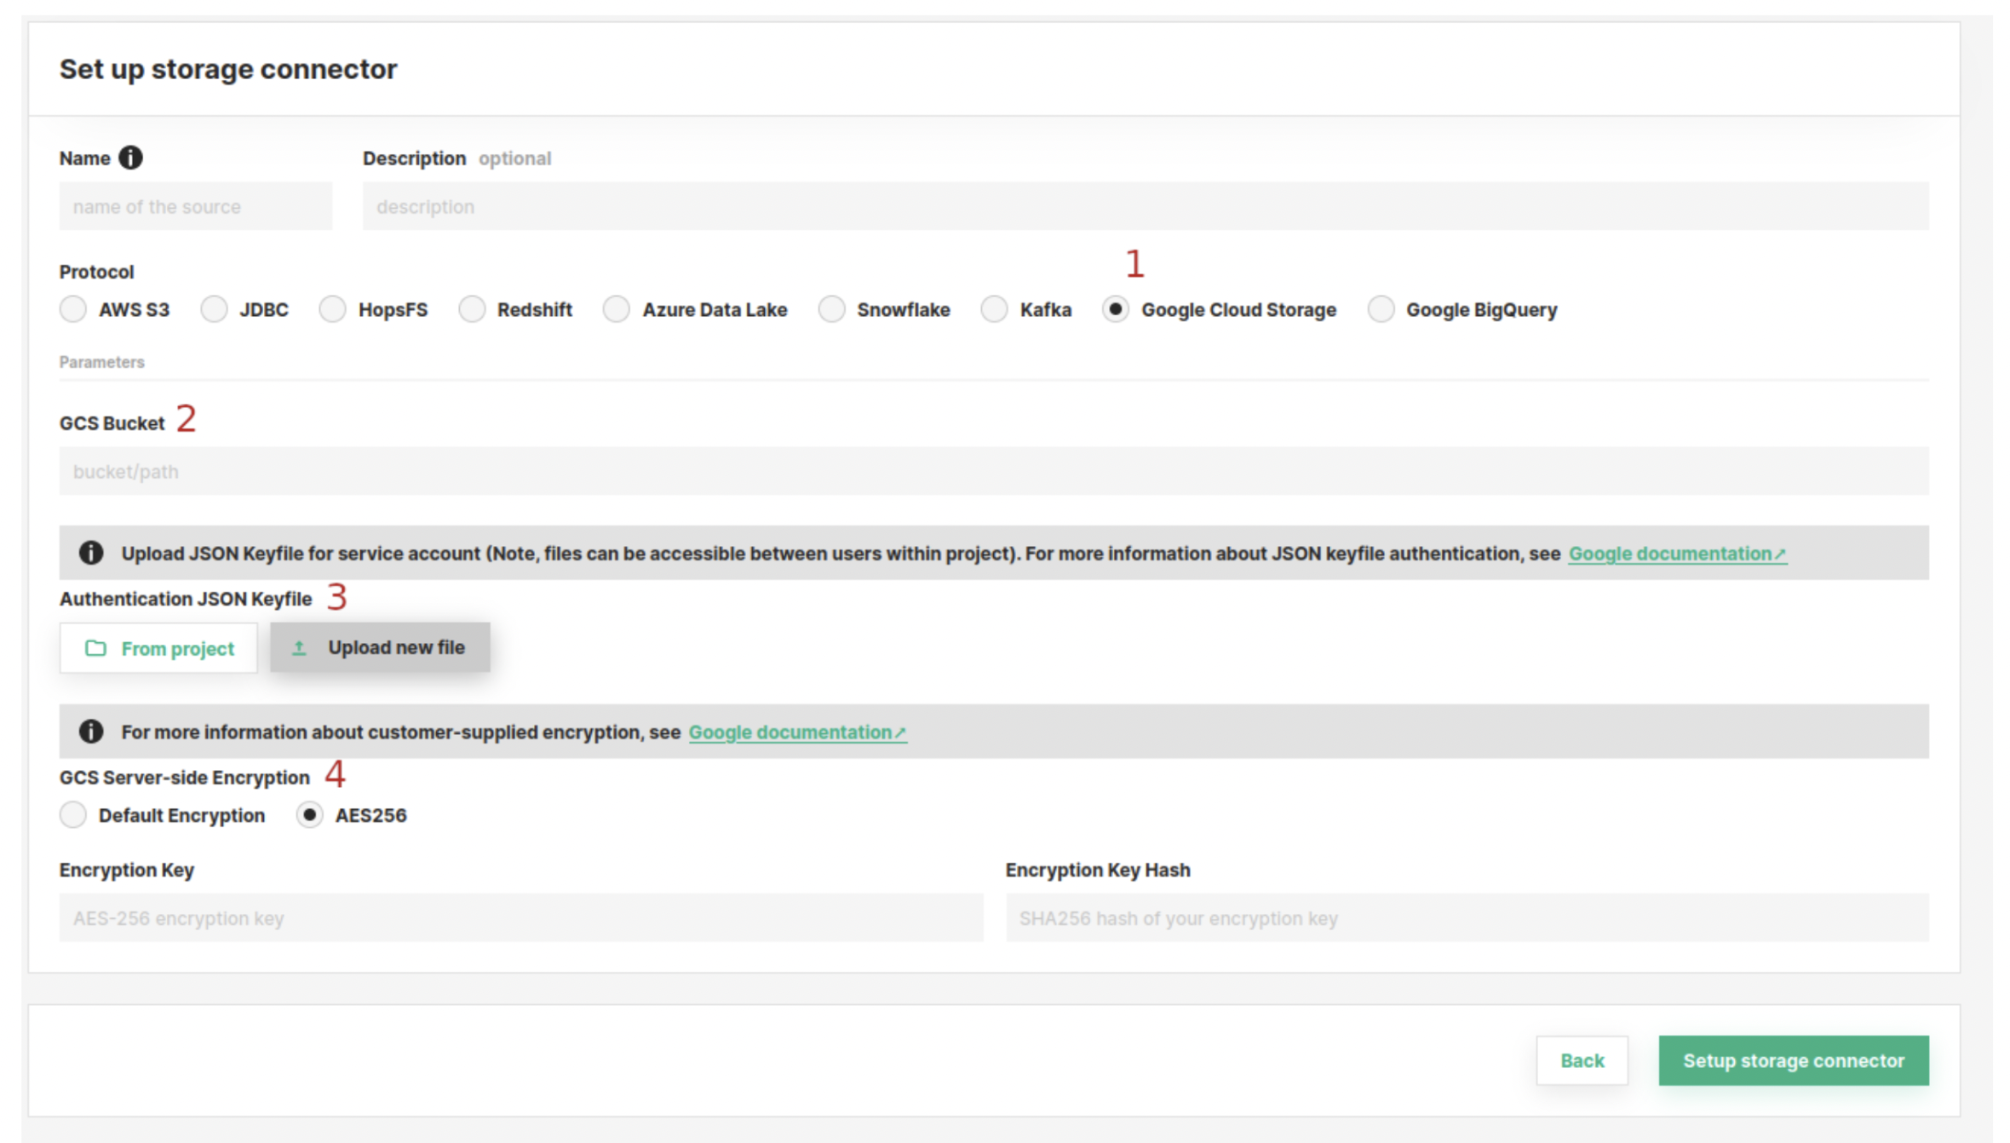2010x1143 pixels.
Task: Choose HopsFS as the protocol
Action: coord(332,309)
